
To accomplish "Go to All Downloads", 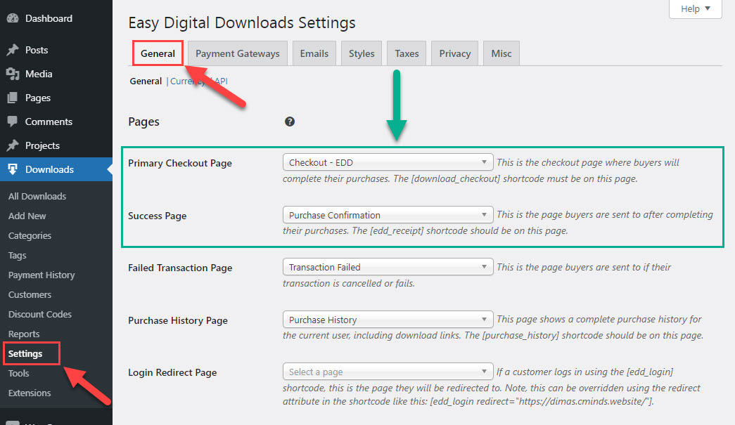I will pyautogui.click(x=37, y=196).
